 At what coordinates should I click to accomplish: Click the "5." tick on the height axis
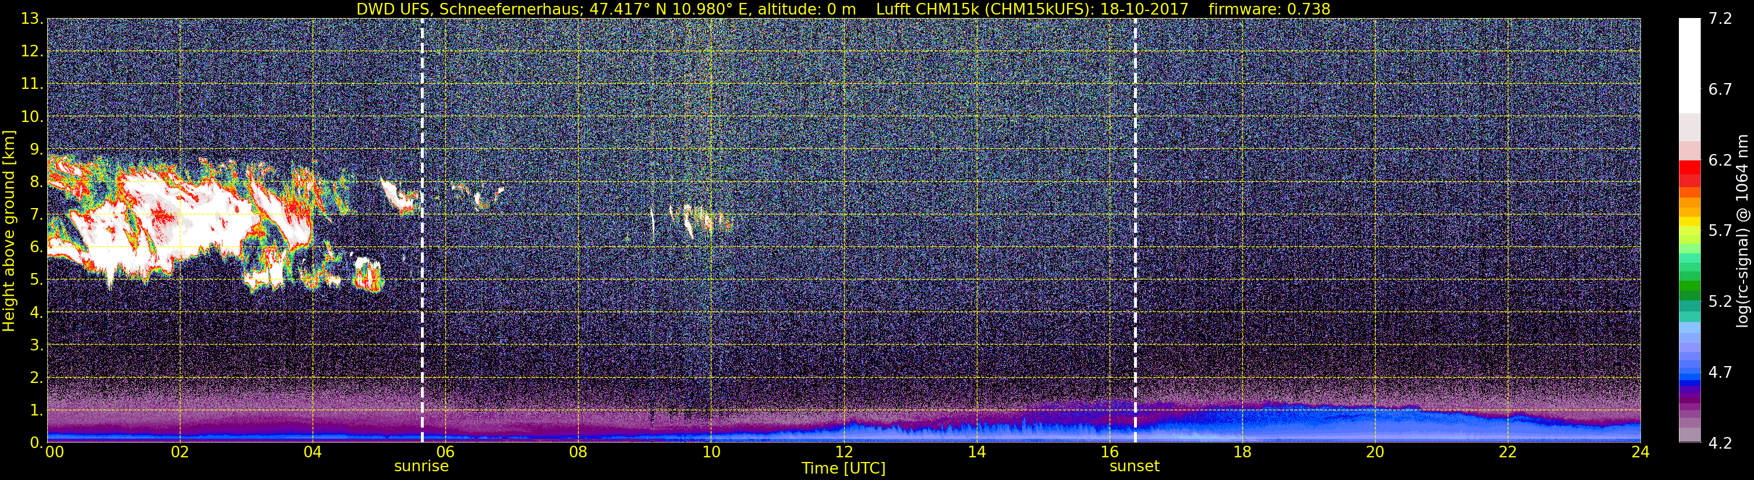coord(36,280)
